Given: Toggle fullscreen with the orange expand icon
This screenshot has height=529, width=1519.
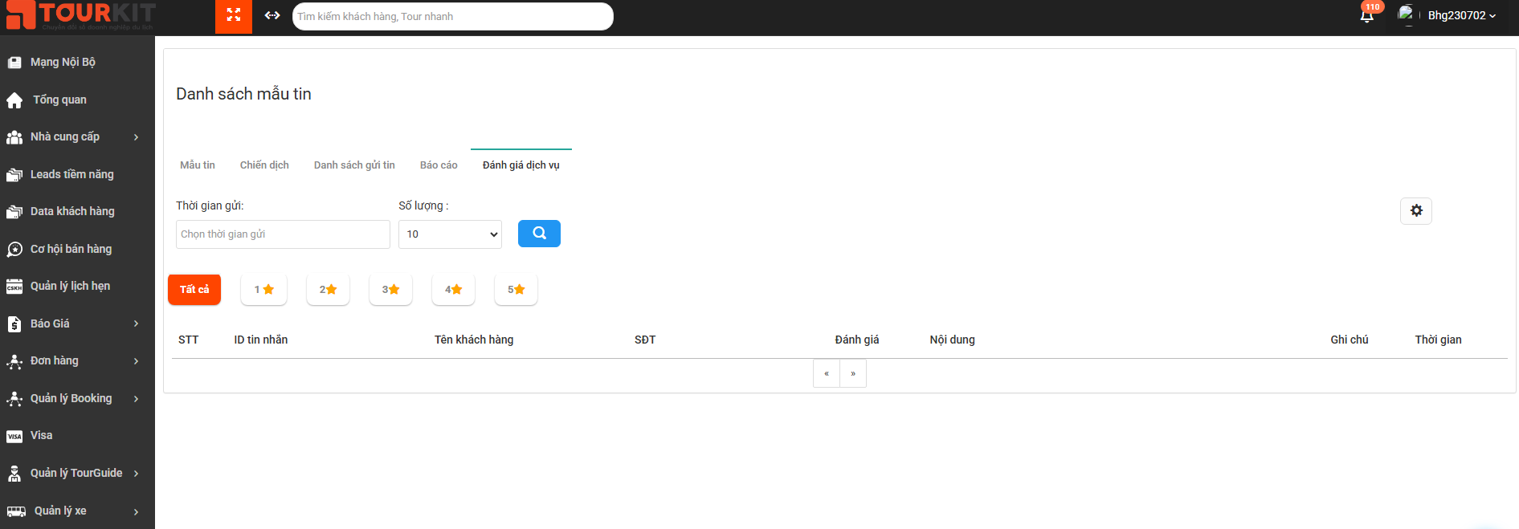Looking at the screenshot, I should 234,15.
